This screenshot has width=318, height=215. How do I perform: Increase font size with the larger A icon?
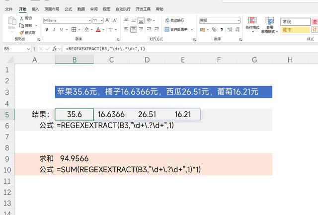[x=108, y=20]
